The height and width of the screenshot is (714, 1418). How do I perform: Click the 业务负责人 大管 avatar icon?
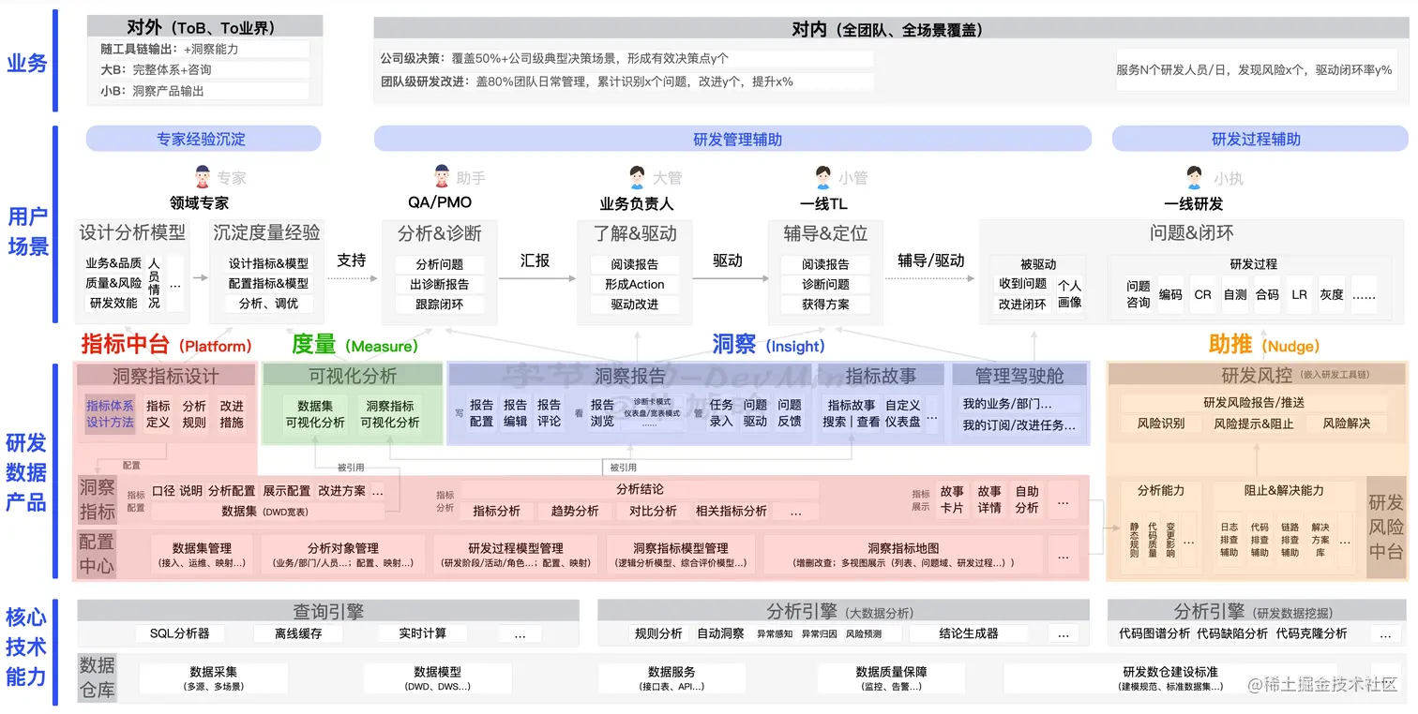click(x=638, y=177)
